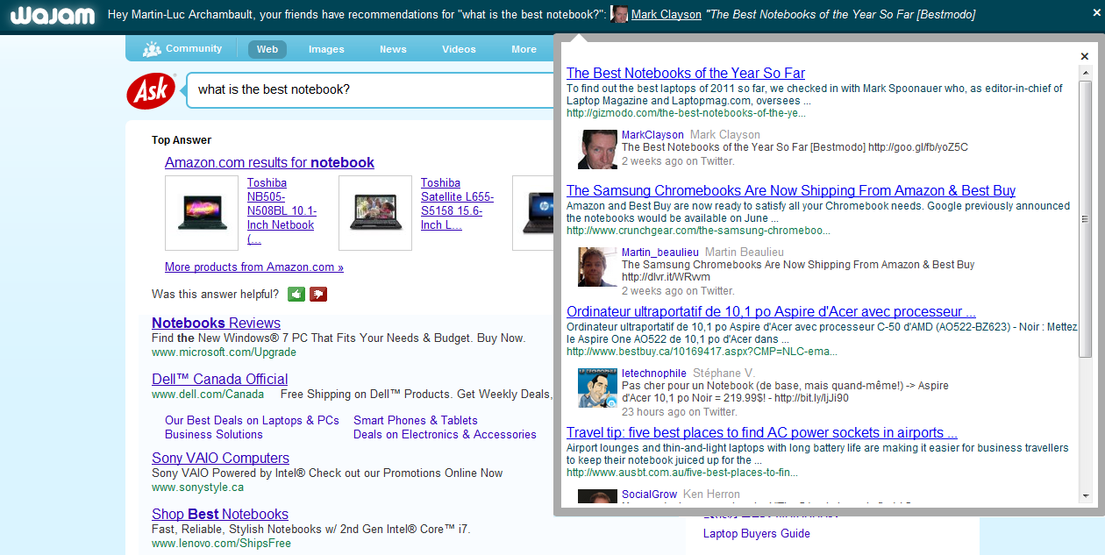This screenshot has height=555, width=1105.
Task: Open the "Sony VAIO Computers" link
Action: coord(220,458)
